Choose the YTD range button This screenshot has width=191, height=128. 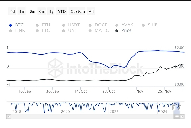tap(62, 11)
